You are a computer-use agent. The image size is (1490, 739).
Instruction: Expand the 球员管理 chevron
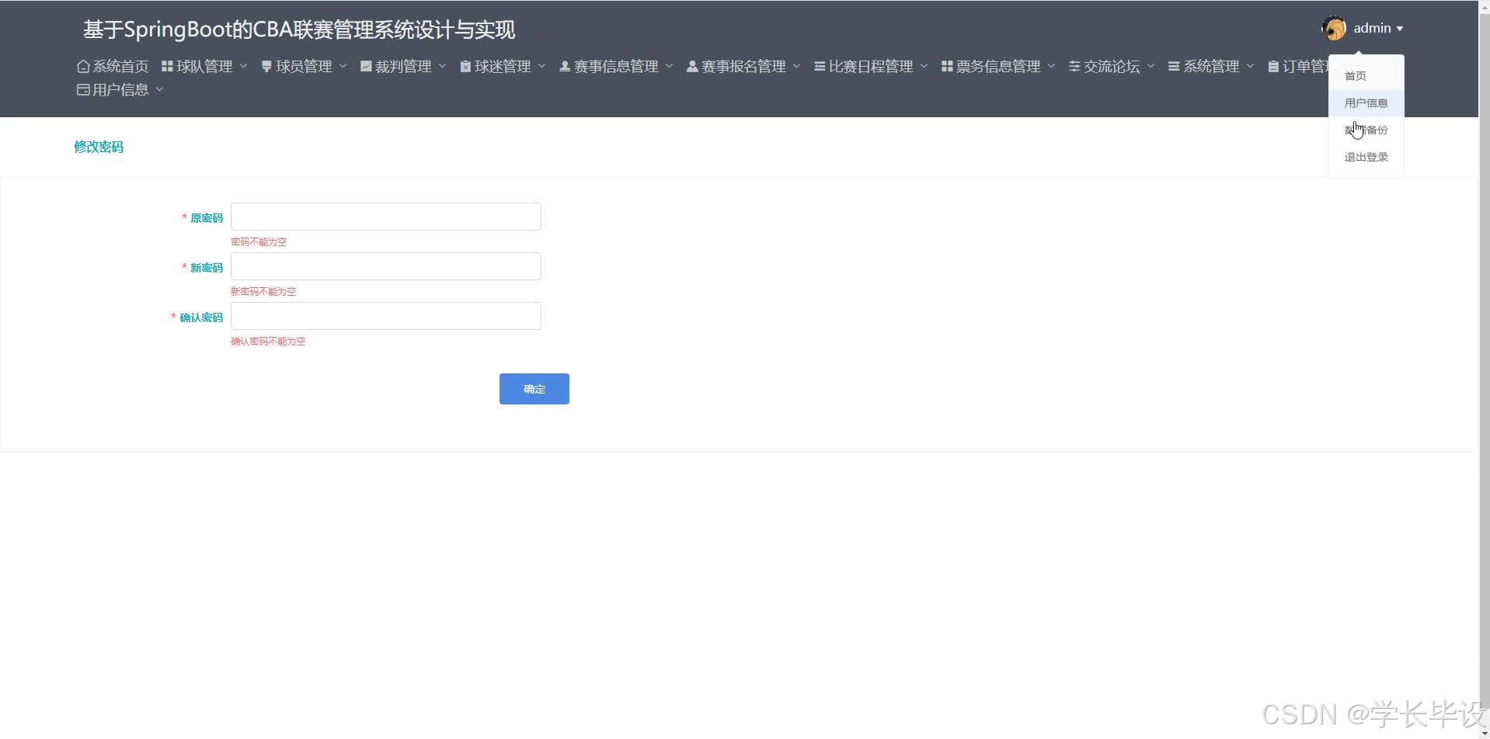tap(343, 67)
